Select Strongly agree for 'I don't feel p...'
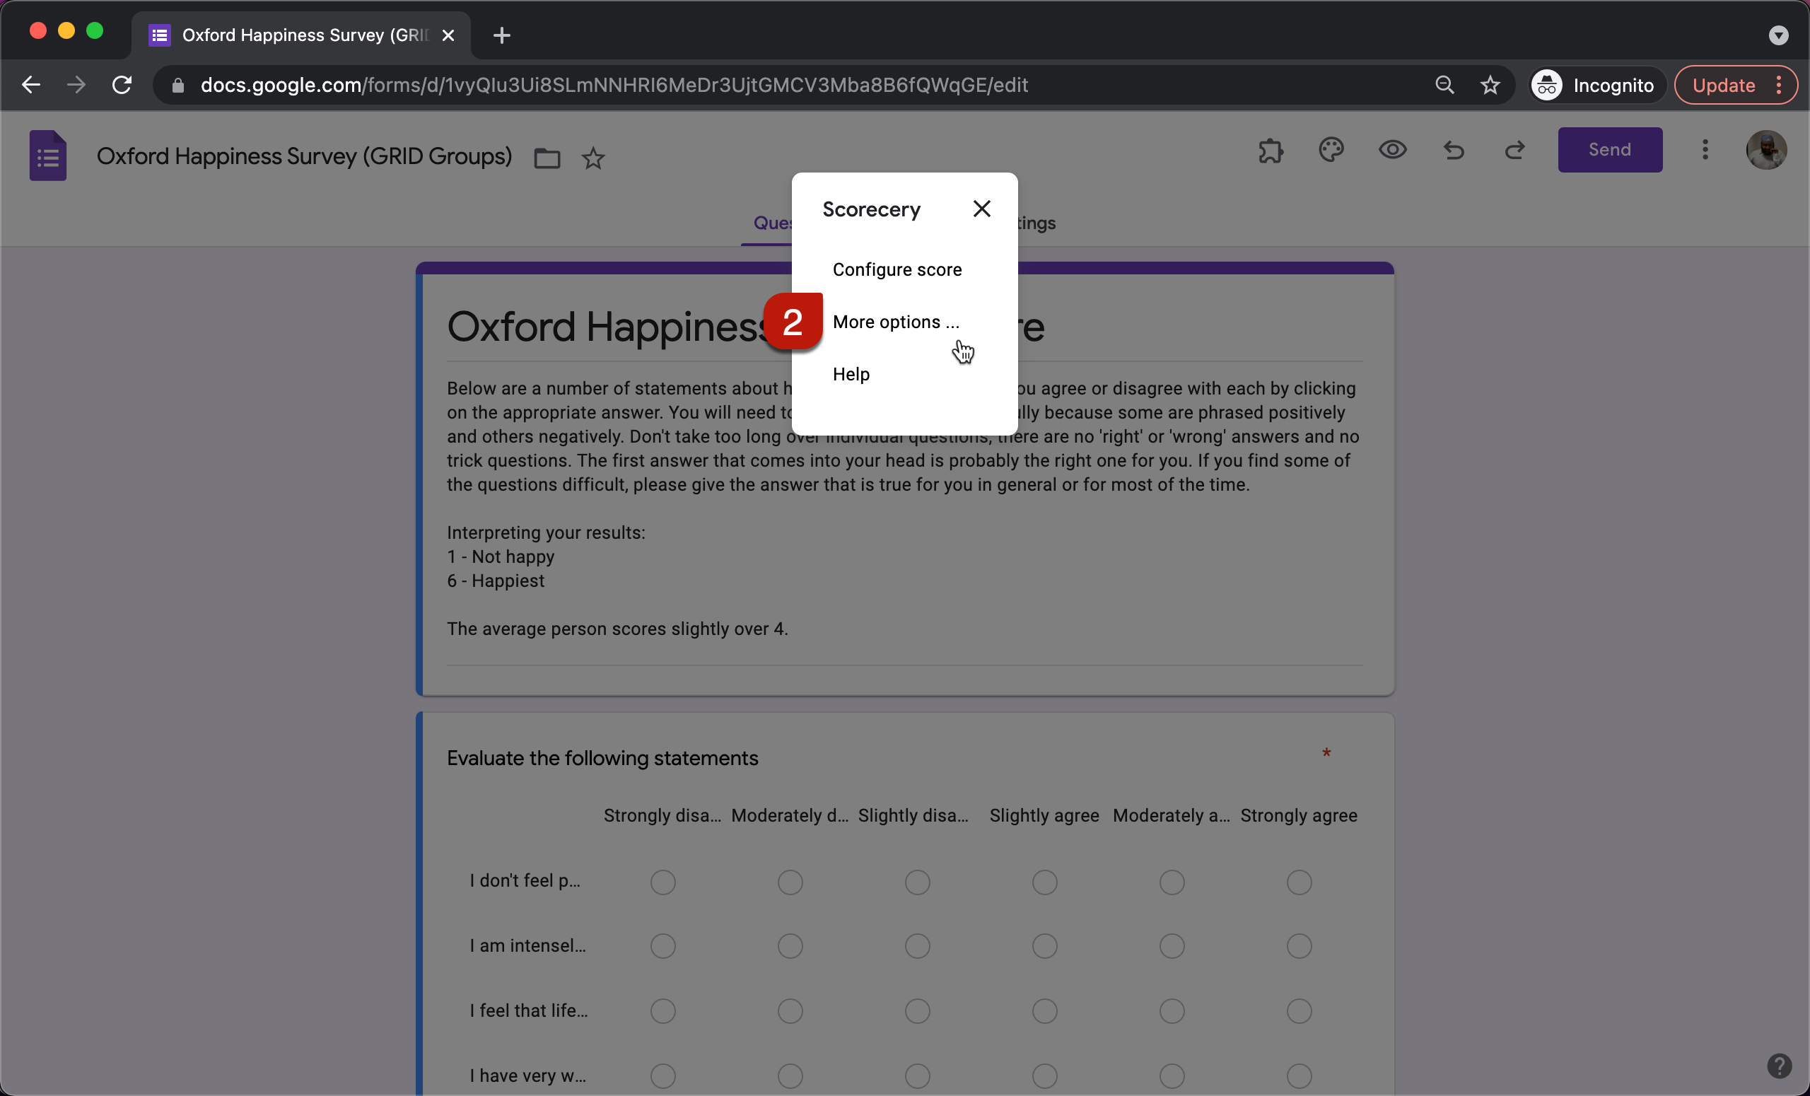The image size is (1810, 1096). pyautogui.click(x=1299, y=882)
